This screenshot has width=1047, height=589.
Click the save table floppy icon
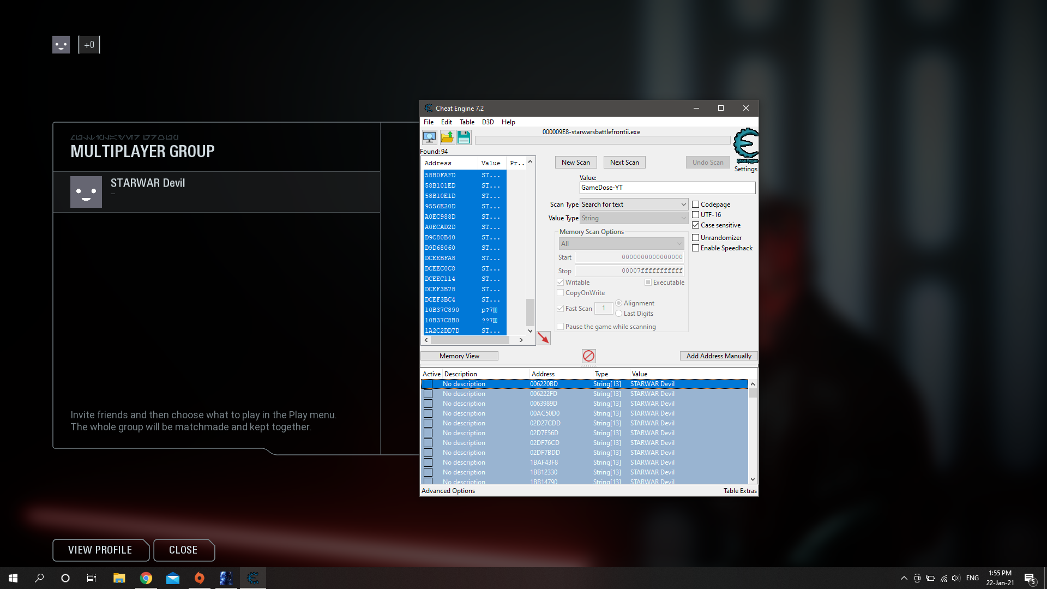tap(464, 137)
